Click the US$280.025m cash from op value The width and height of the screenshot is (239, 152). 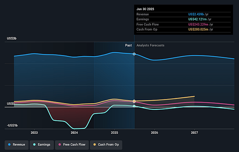click(x=198, y=29)
